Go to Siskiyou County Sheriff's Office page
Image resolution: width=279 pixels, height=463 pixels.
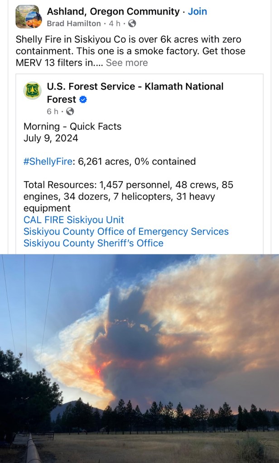point(93,243)
